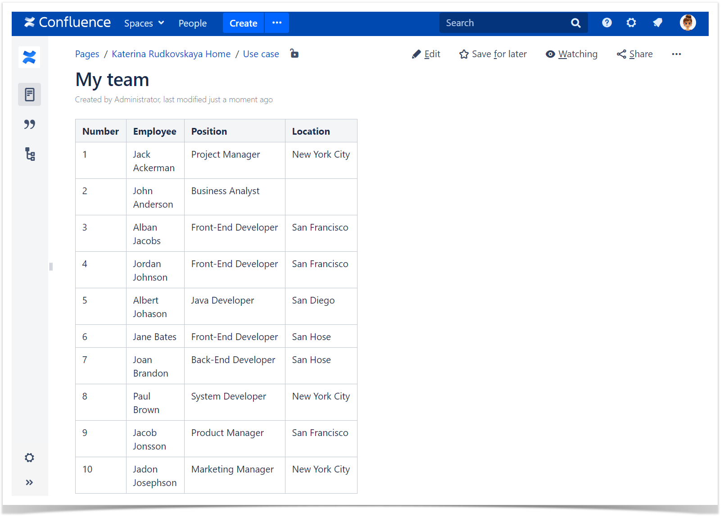Save this page for later
The width and height of the screenshot is (724, 518).
pos(493,54)
